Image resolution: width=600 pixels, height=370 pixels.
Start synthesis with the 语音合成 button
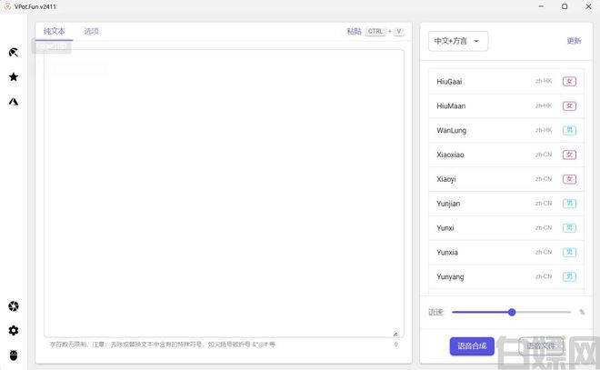tap(472, 345)
